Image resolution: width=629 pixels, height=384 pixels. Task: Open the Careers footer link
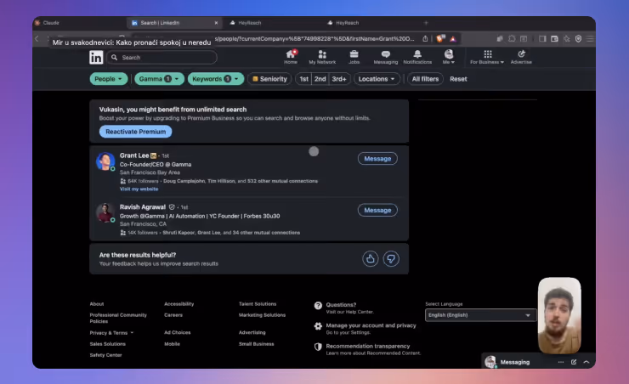coord(173,315)
